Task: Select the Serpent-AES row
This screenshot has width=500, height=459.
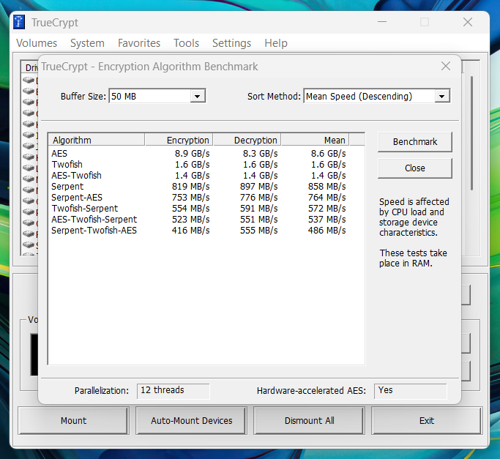Action: [x=206, y=198]
